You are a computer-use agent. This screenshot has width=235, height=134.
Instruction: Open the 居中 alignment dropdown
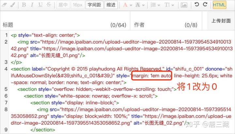63,5
